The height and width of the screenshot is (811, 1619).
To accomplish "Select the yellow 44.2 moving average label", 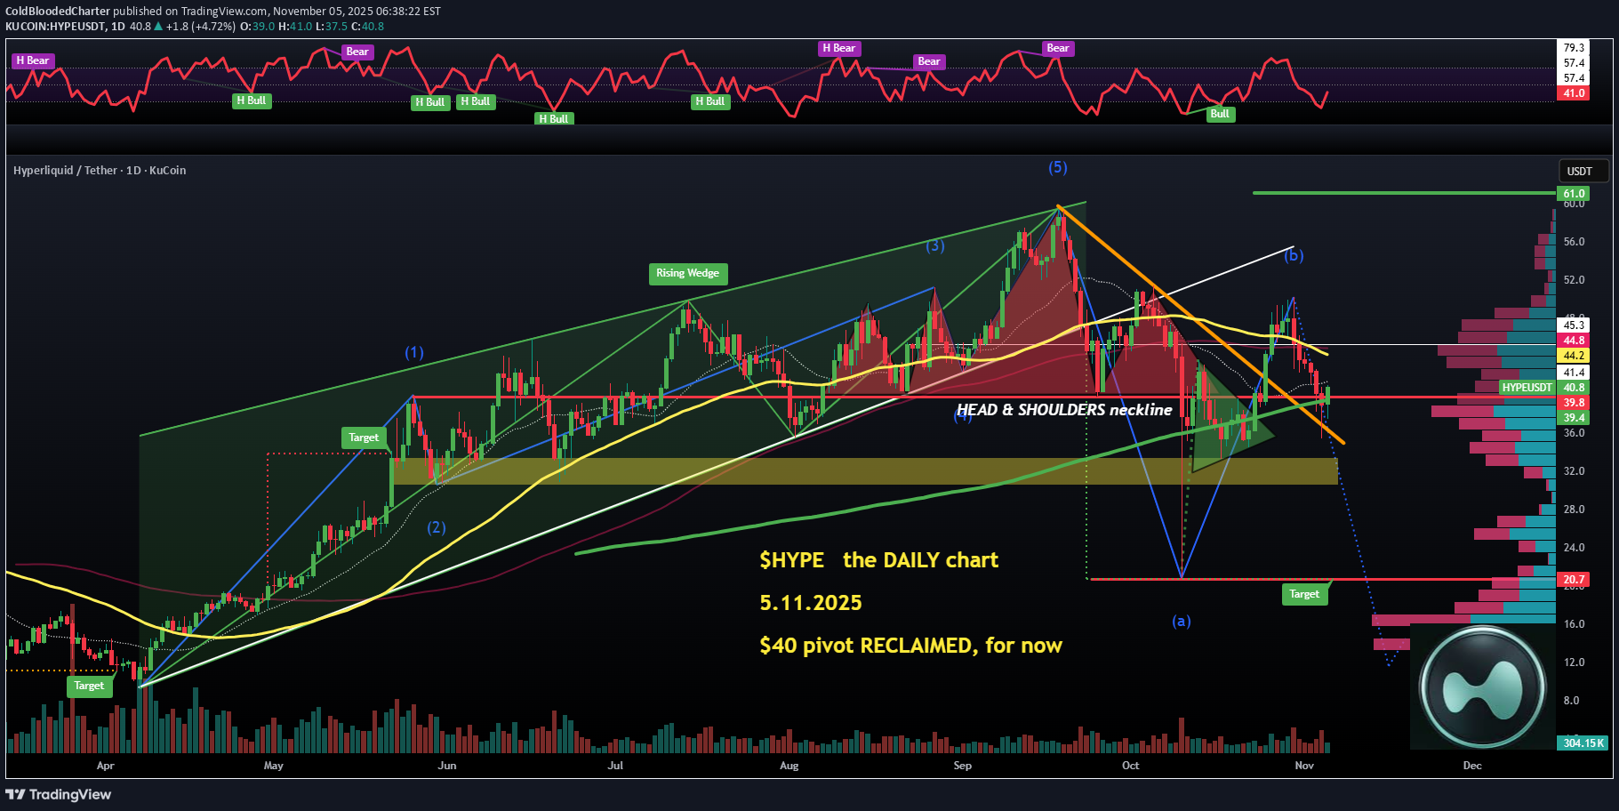I will click(1574, 356).
